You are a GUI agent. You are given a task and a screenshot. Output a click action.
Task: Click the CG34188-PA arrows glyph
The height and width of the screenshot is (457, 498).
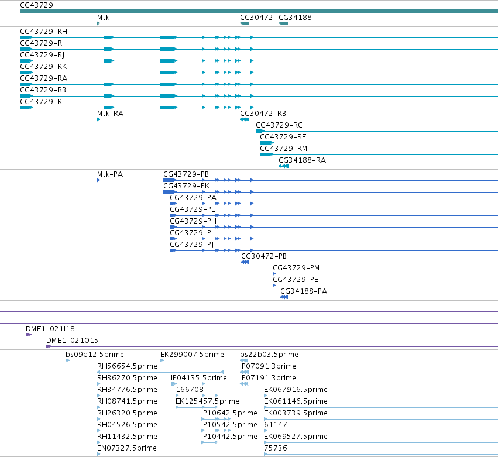[x=284, y=297]
